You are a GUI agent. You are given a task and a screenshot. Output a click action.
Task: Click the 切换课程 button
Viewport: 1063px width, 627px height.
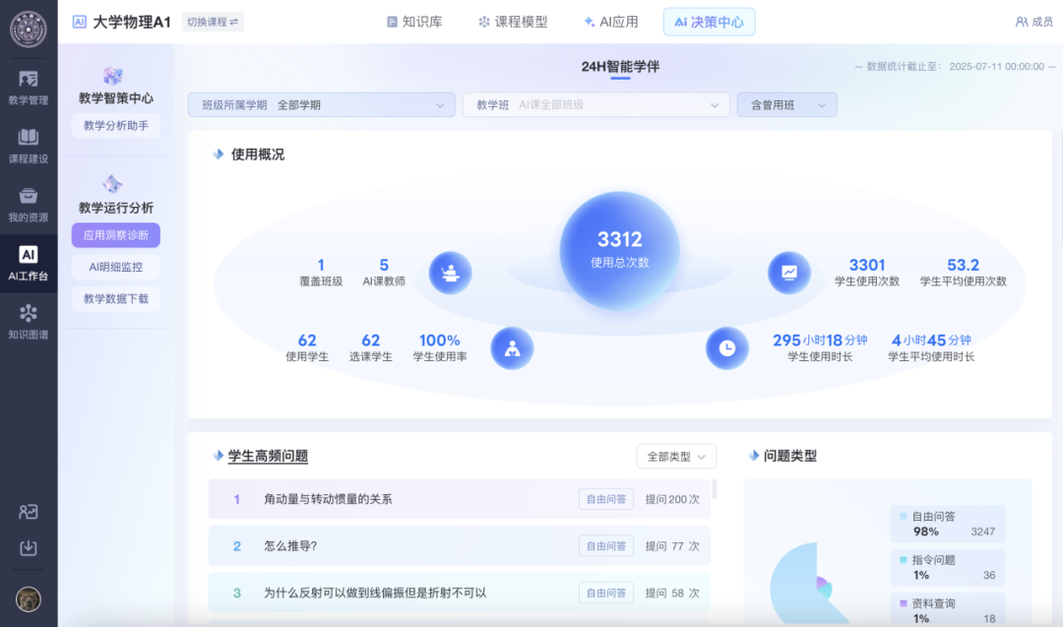click(213, 21)
